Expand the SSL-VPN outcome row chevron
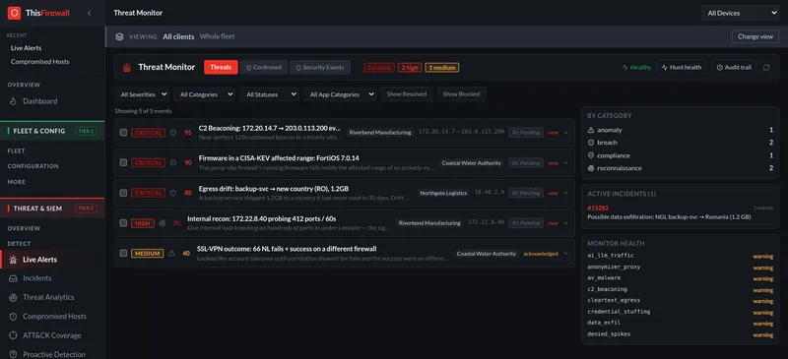788x359 pixels. click(x=565, y=254)
